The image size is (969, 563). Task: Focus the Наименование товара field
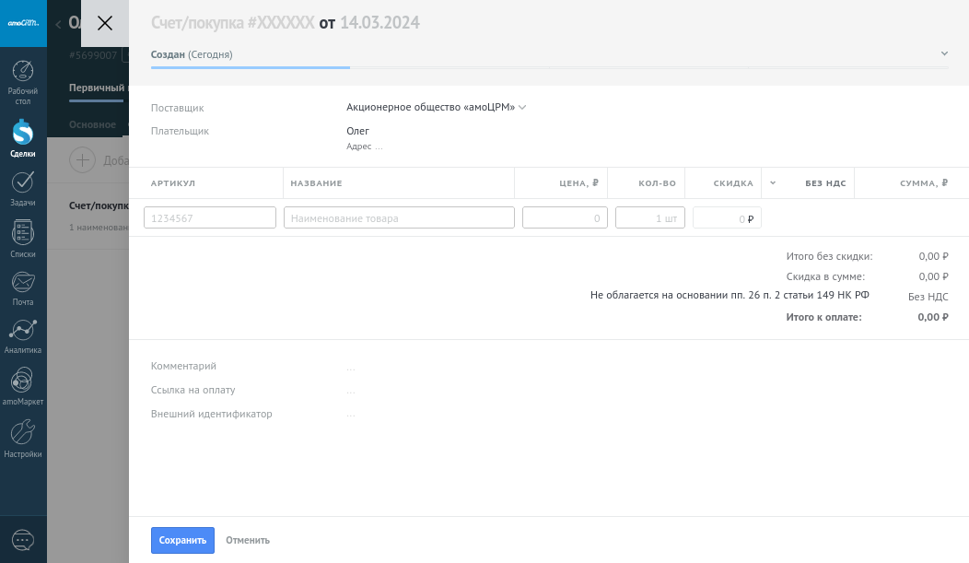pos(399,218)
